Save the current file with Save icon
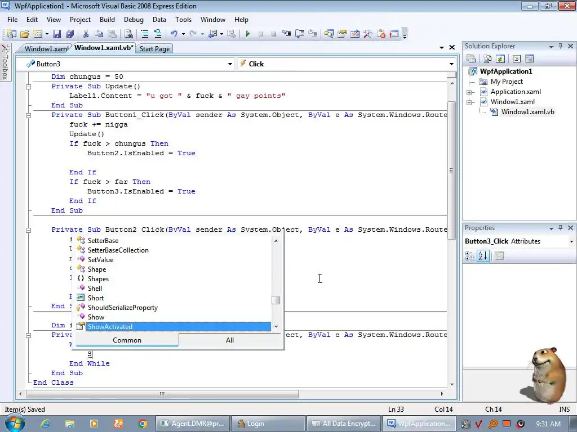The height and width of the screenshot is (432, 577). coord(57,34)
